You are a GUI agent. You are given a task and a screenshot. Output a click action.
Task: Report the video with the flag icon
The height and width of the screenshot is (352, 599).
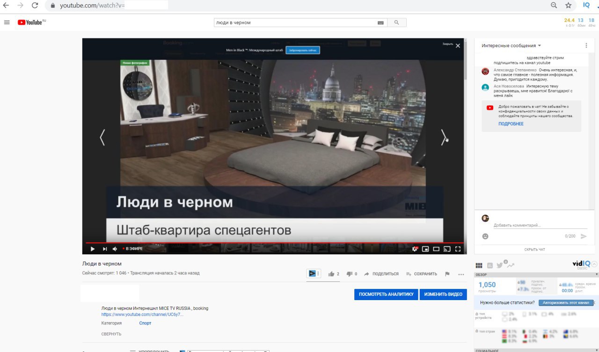[x=447, y=274]
